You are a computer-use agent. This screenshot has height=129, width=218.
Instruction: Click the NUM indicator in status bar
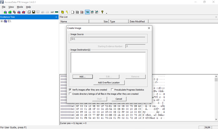pyautogui.click(x=208, y=127)
